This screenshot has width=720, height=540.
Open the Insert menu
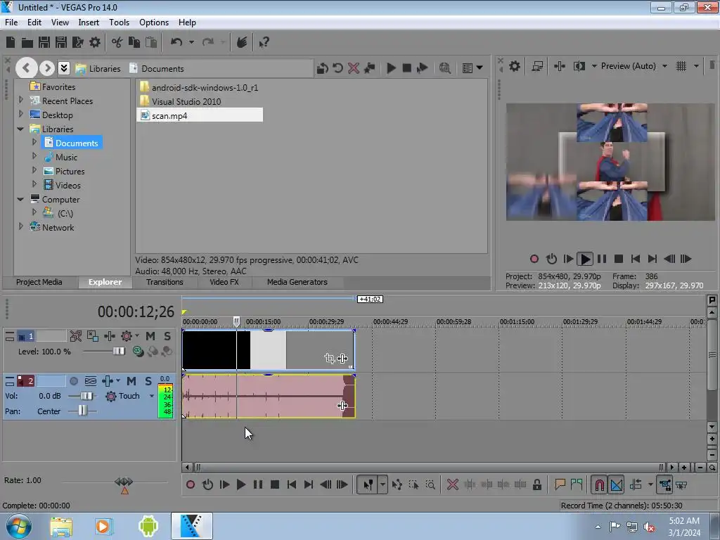pos(89,22)
